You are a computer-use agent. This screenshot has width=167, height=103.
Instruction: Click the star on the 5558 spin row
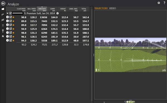pyautogui.click(x=13, y=41)
